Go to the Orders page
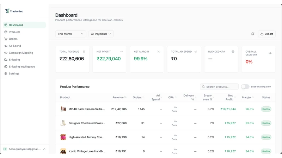The width and height of the screenshot is (282, 158). pyautogui.click(x=24, y=39)
